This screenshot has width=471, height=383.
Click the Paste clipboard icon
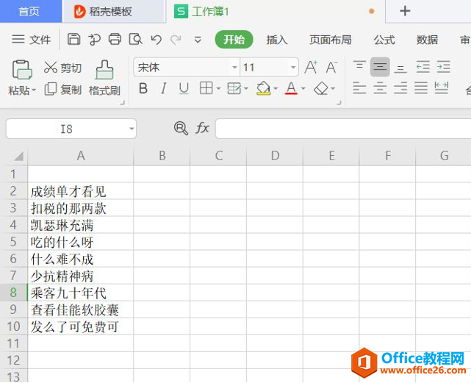22,70
